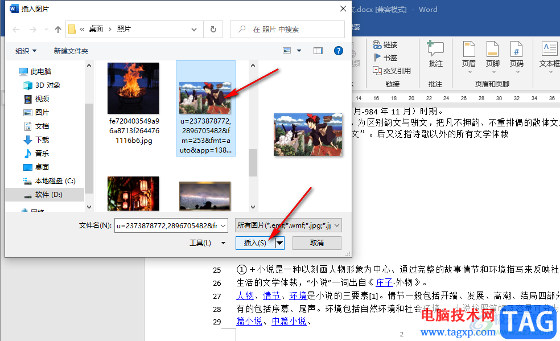Click the 书签 bookmark icon

(377, 57)
